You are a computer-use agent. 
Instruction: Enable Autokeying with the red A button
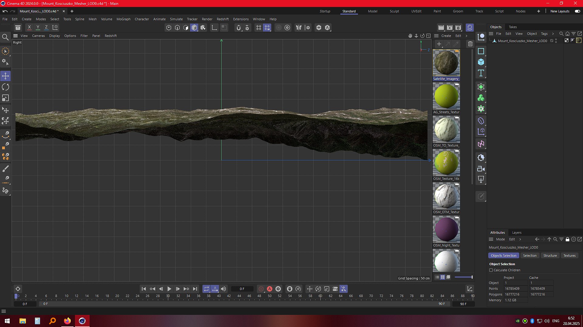(270, 289)
